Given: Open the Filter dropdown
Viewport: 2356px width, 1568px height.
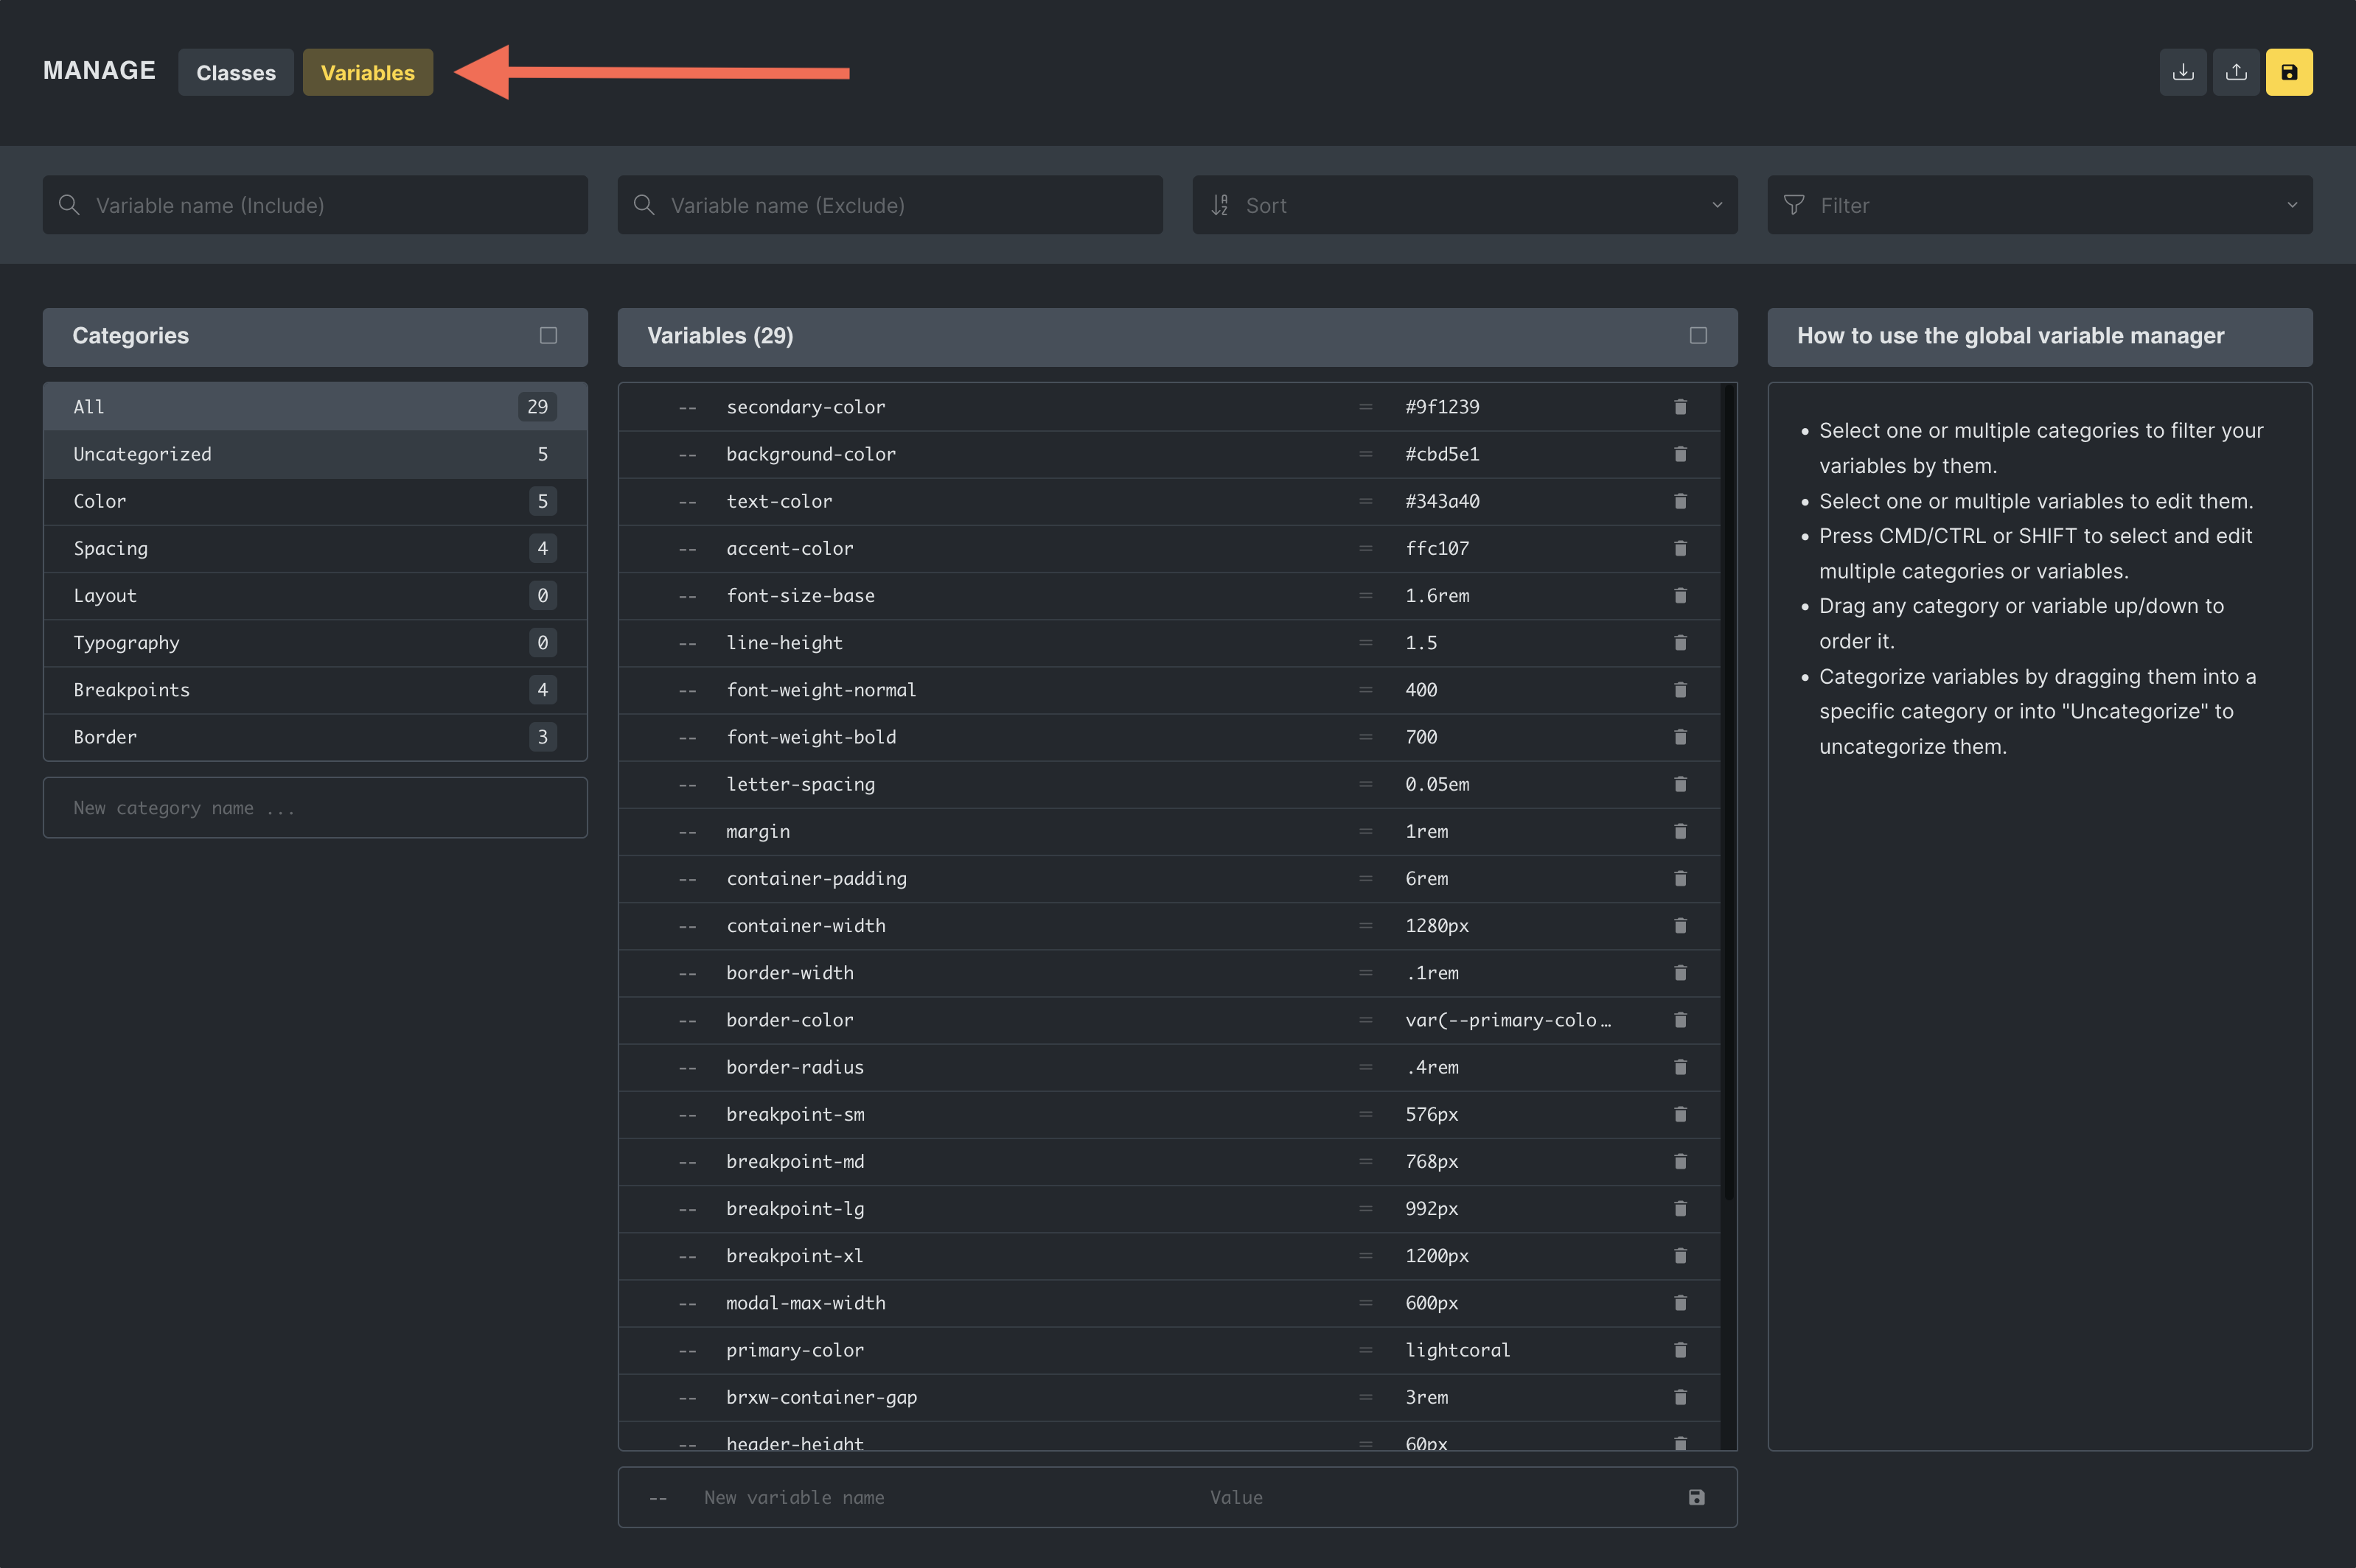Looking at the screenshot, I should 2039,205.
